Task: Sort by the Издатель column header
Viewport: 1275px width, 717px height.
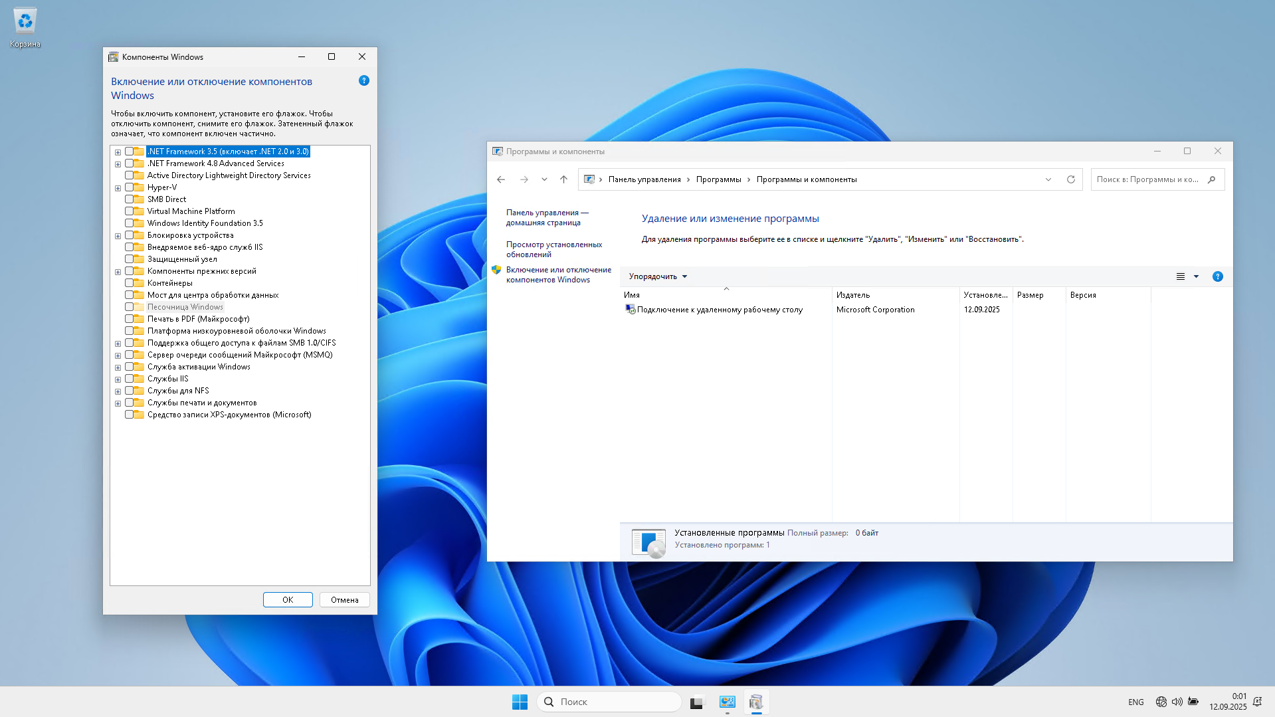Action: pos(896,295)
